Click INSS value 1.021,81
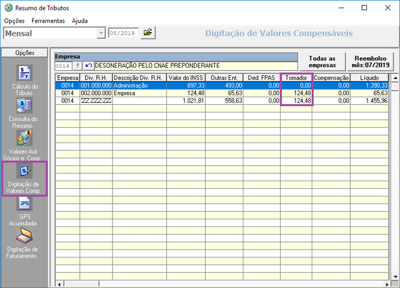The width and height of the screenshot is (400, 288). (x=186, y=101)
